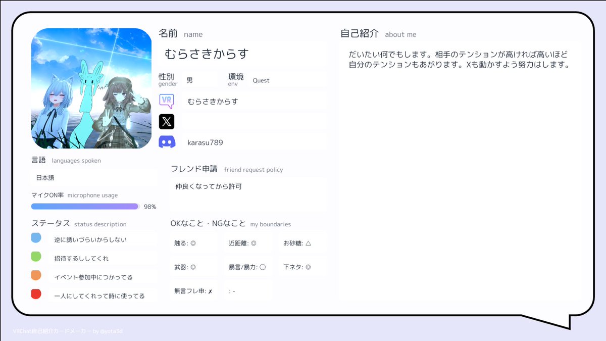Click the blue status color dot

coord(36,238)
